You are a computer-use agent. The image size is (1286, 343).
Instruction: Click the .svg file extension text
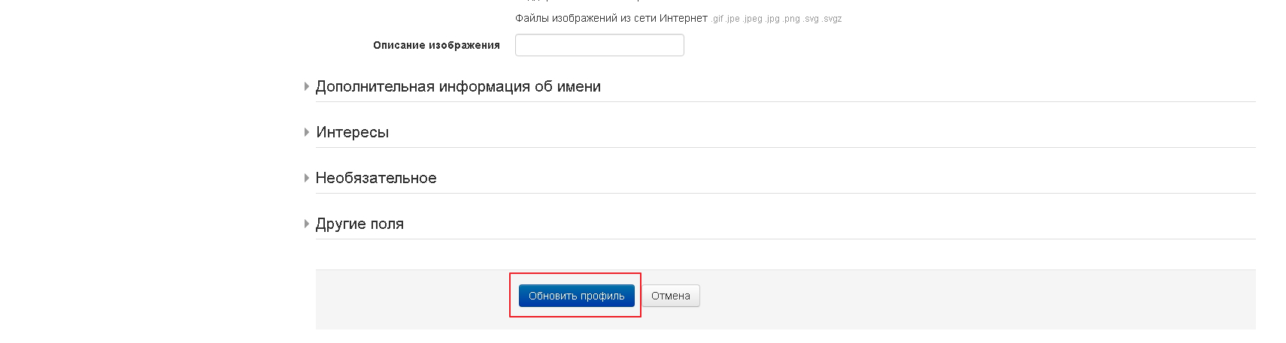tap(811, 19)
